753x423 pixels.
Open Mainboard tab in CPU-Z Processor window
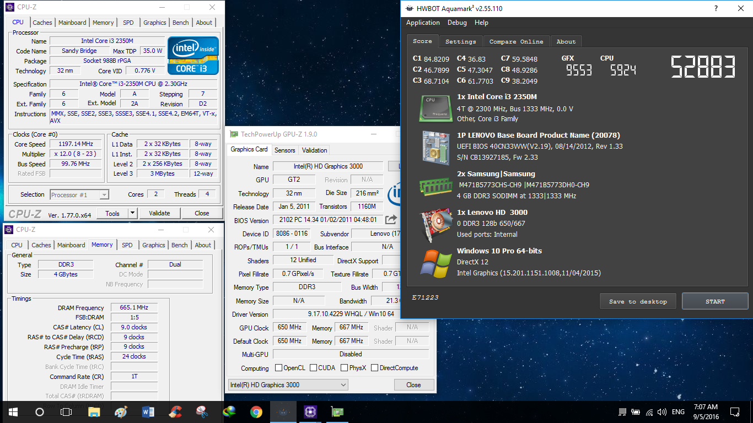(73, 23)
